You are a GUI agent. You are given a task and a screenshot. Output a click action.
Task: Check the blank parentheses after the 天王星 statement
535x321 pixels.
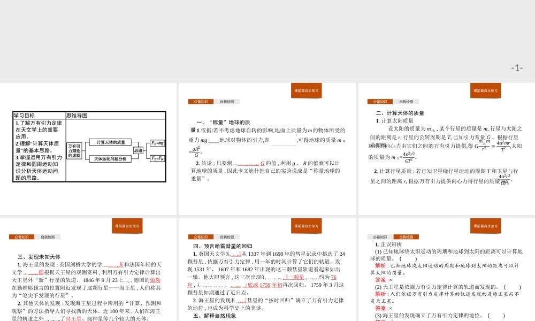(x=513, y=287)
